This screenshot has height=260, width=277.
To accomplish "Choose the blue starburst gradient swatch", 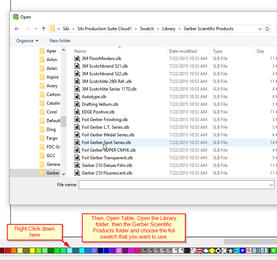I will [x=243, y=251].
